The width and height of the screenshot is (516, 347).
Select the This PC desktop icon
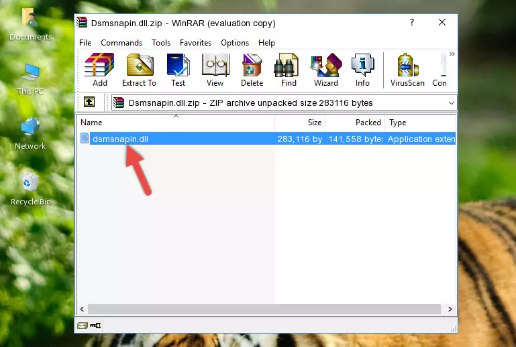click(30, 79)
